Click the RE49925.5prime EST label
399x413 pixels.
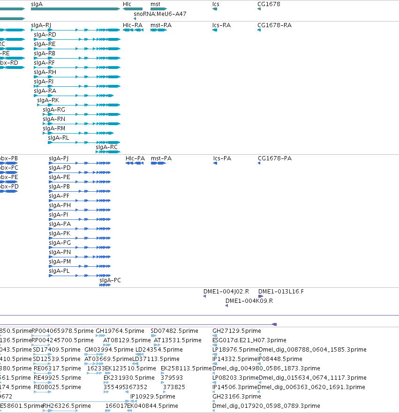pos(57,378)
